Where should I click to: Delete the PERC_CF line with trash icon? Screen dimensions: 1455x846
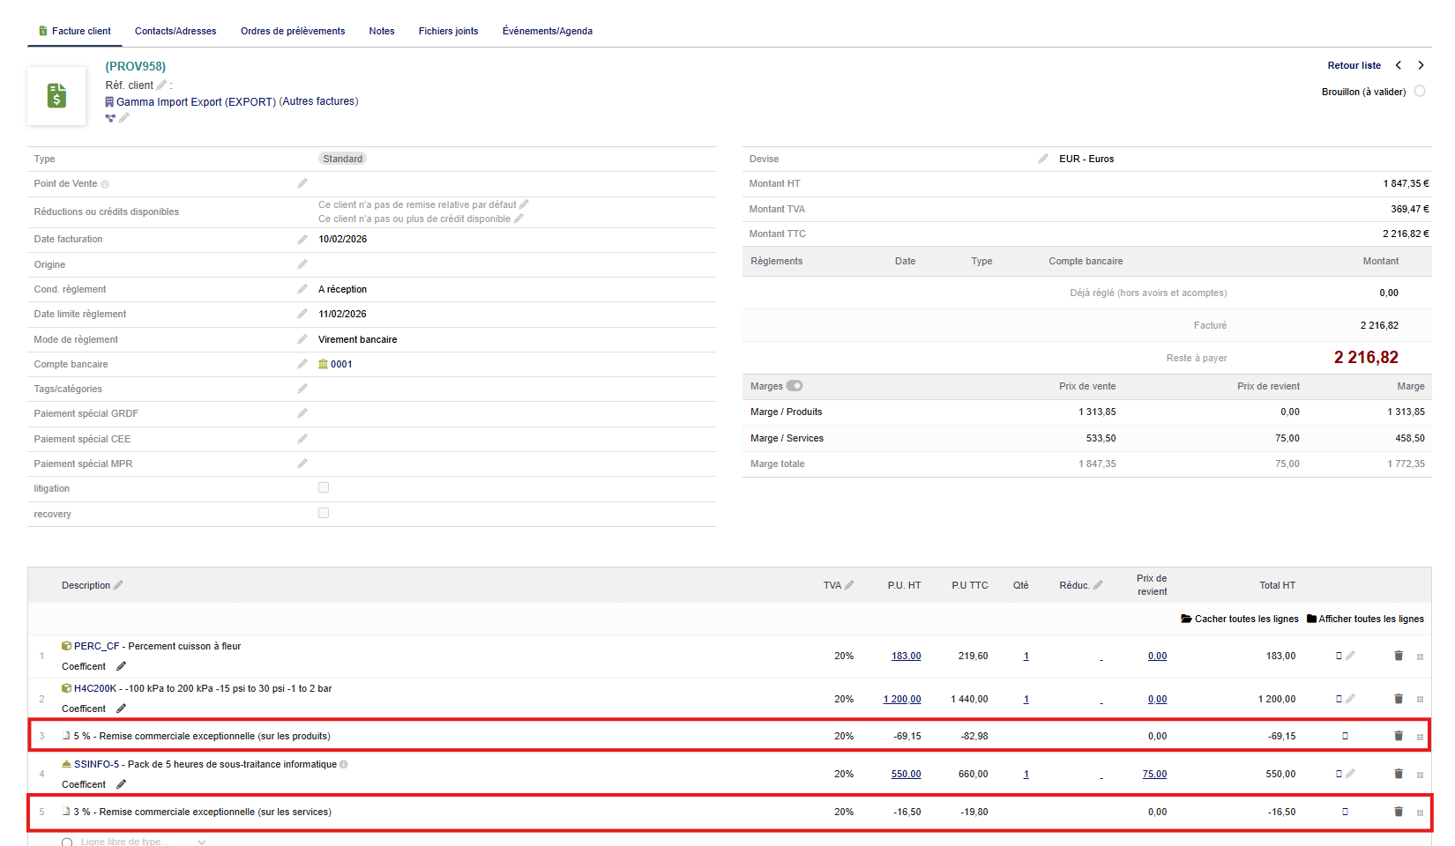[x=1398, y=656]
